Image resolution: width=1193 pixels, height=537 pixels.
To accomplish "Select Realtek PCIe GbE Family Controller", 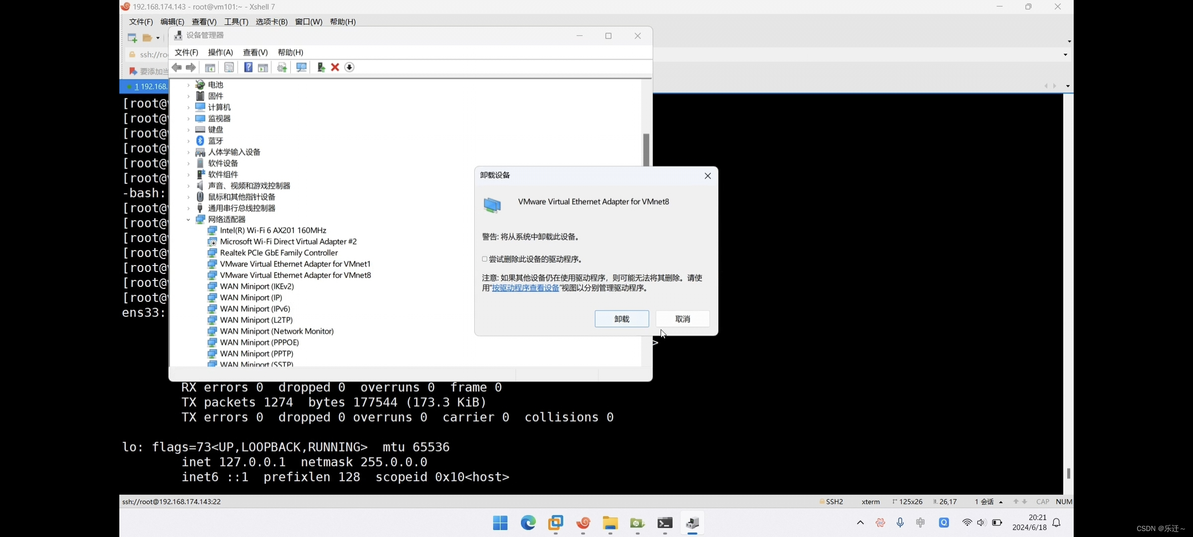I will (x=279, y=253).
